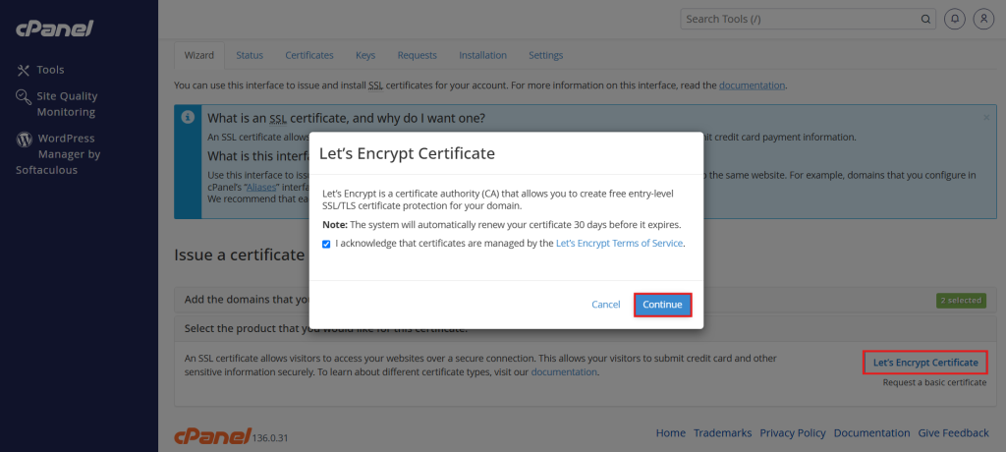Click Let's Encrypt Certificate dialog title
The image size is (1006, 452).
click(x=407, y=153)
